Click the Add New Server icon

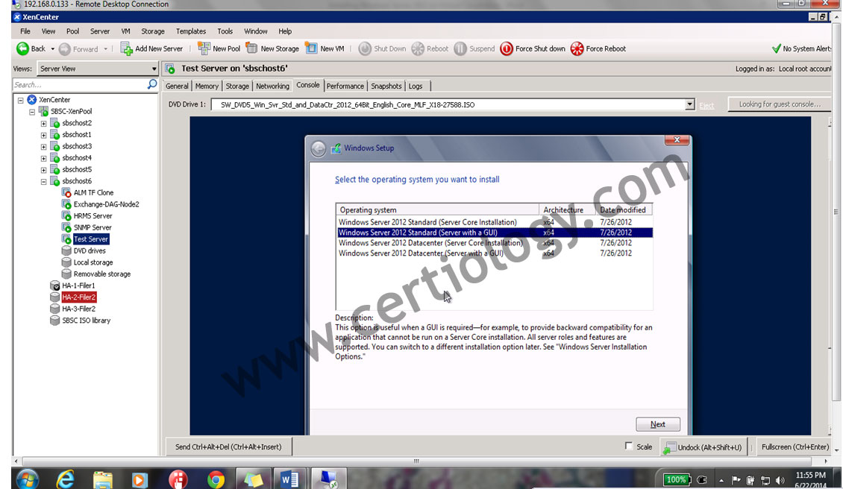tap(126, 49)
